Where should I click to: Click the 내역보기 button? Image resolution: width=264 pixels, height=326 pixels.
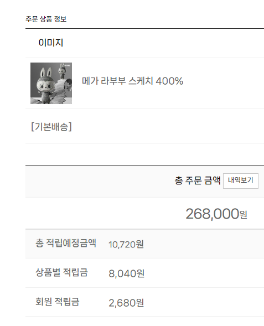pyautogui.click(x=241, y=181)
